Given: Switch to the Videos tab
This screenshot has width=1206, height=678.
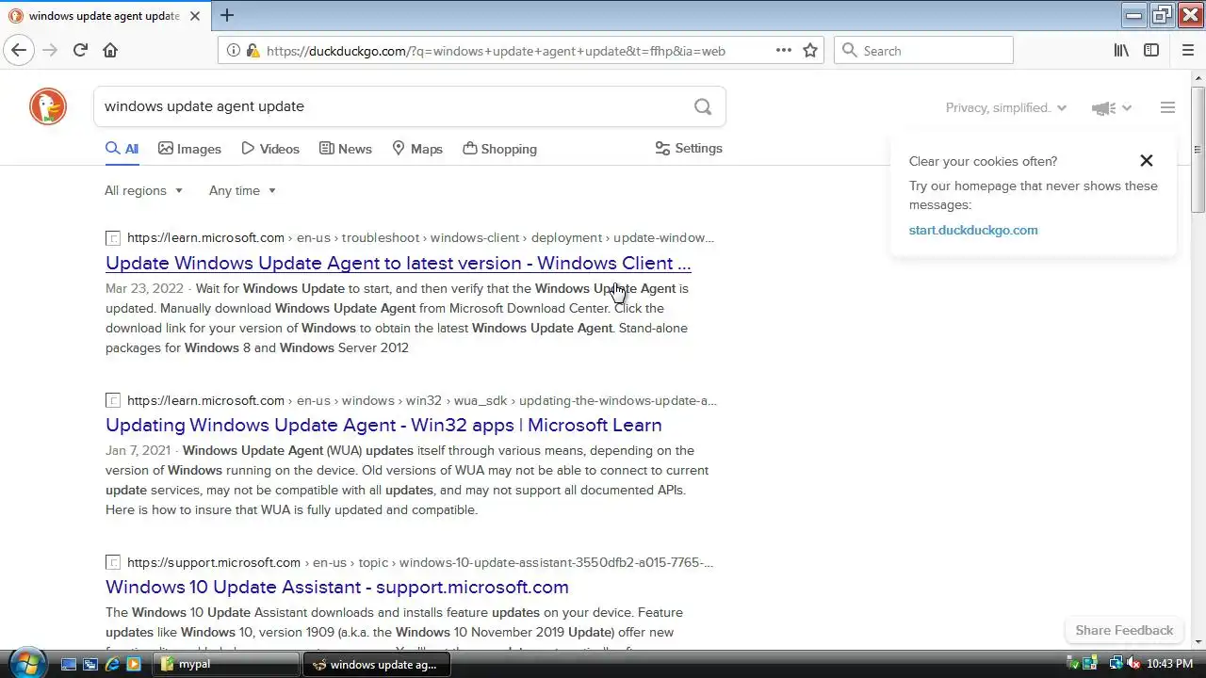Looking at the screenshot, I should point(270,149).
